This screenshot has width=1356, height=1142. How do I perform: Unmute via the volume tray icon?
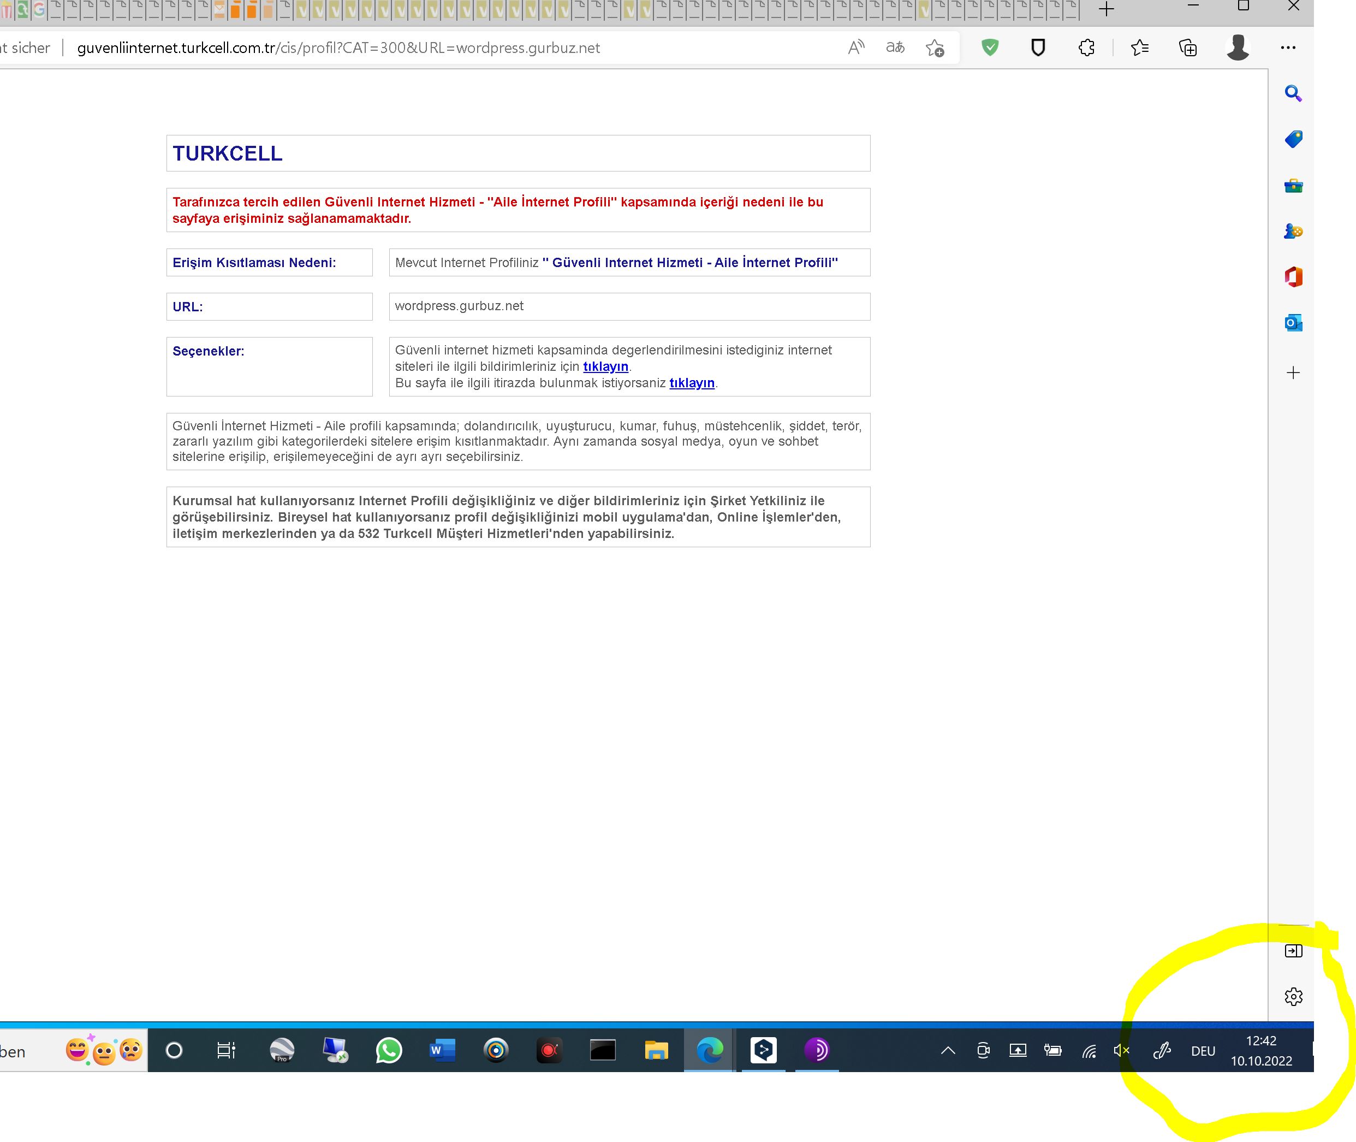point(1122,1051)
